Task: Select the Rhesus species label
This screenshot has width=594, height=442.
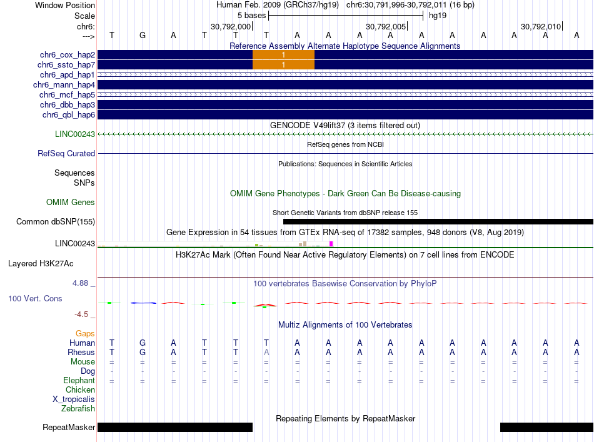Action: click(81, 352)
